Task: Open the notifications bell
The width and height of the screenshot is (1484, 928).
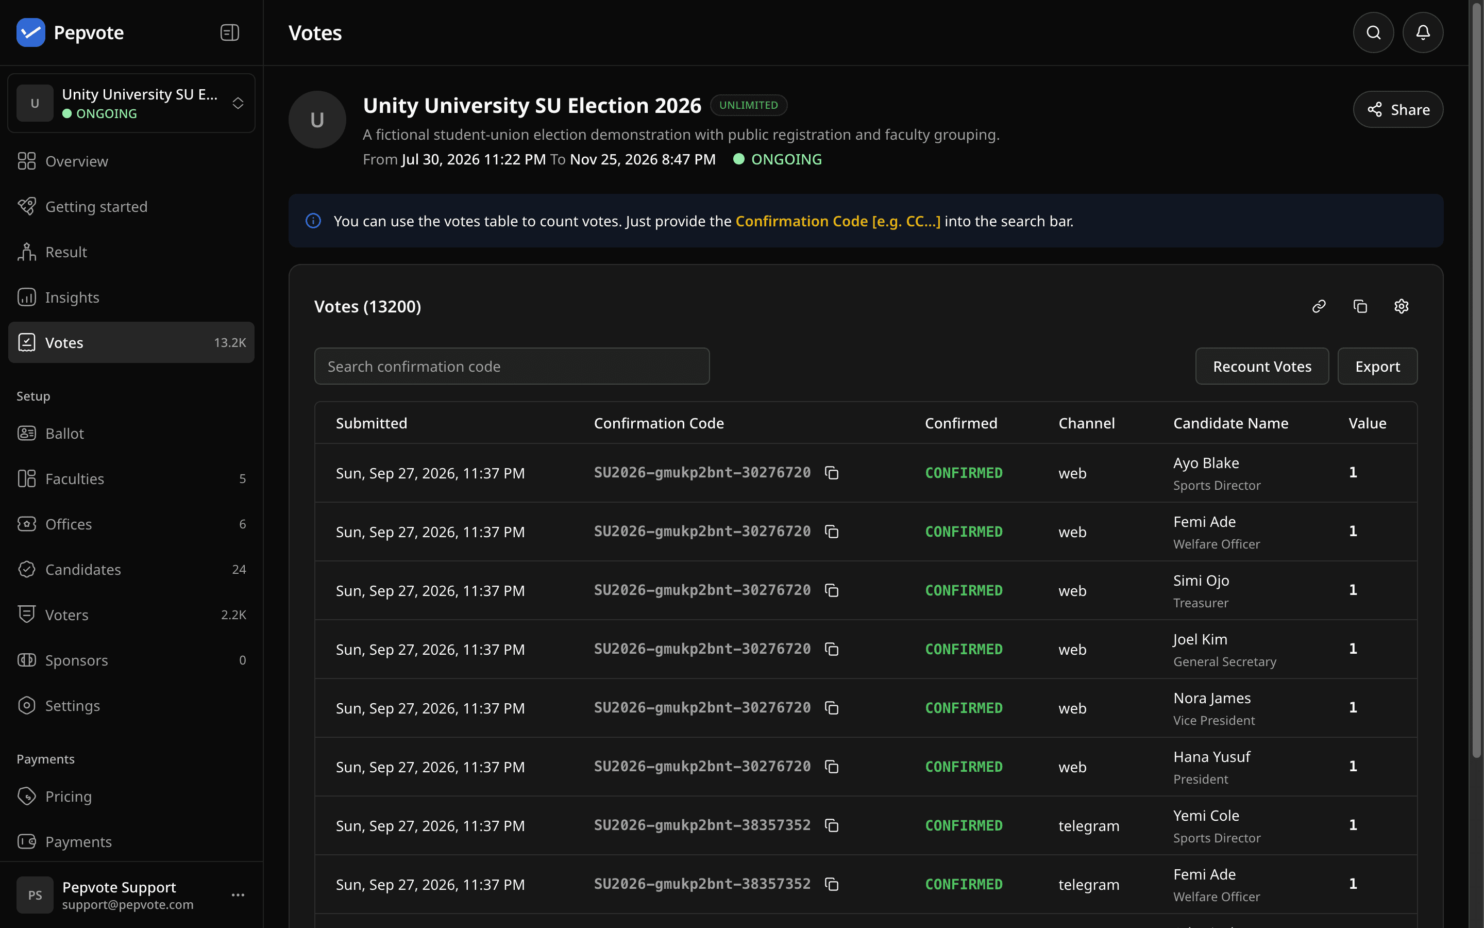Action: 1423,32
